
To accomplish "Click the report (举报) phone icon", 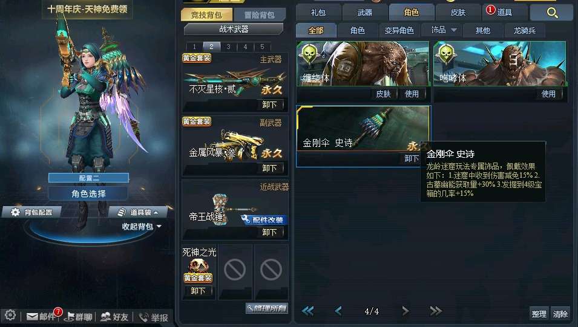I will click(143, 317).
